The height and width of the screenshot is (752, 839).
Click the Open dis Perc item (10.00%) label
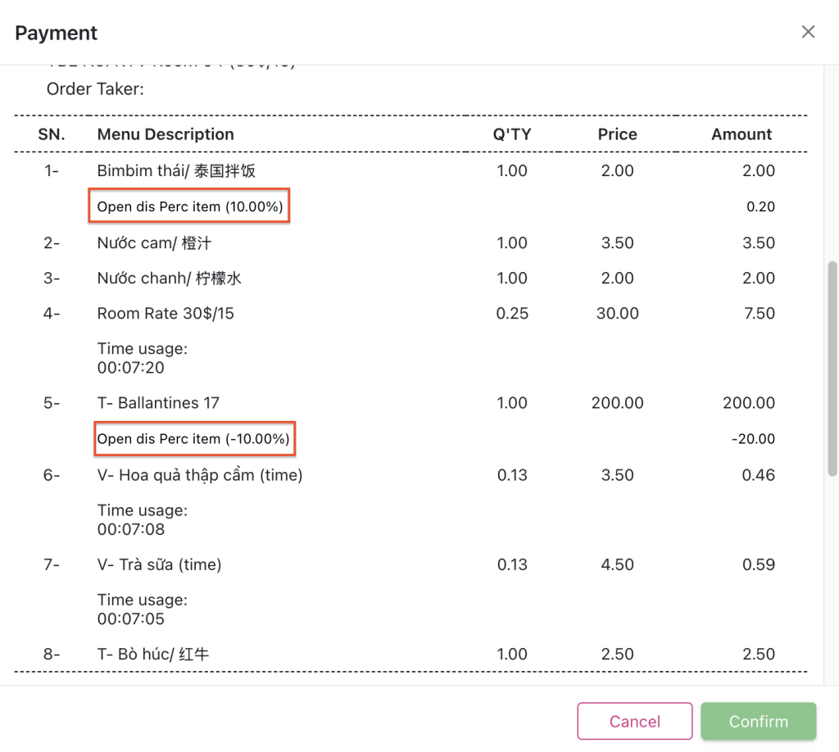tap(190, 207)
